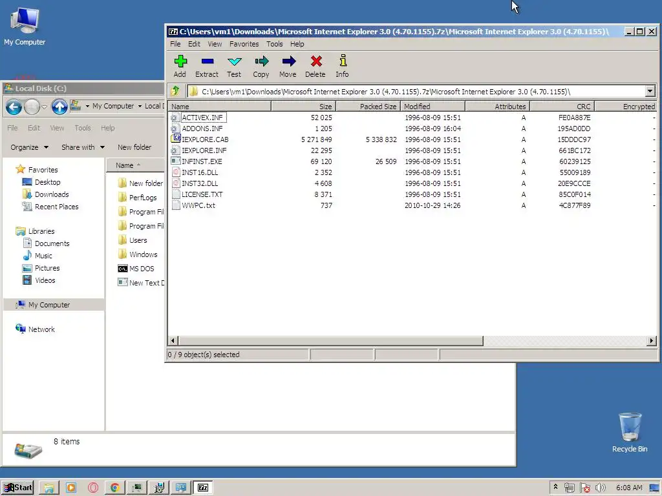Select Network in the navigation pane
The width and height of the screenshot is (662, 496).
point(41,329)
